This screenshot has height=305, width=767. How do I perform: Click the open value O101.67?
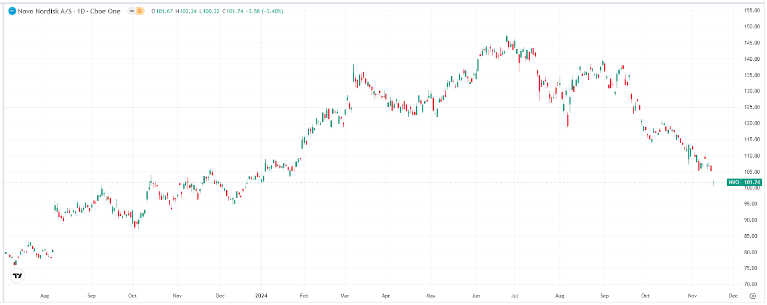[x=162, y=11]
